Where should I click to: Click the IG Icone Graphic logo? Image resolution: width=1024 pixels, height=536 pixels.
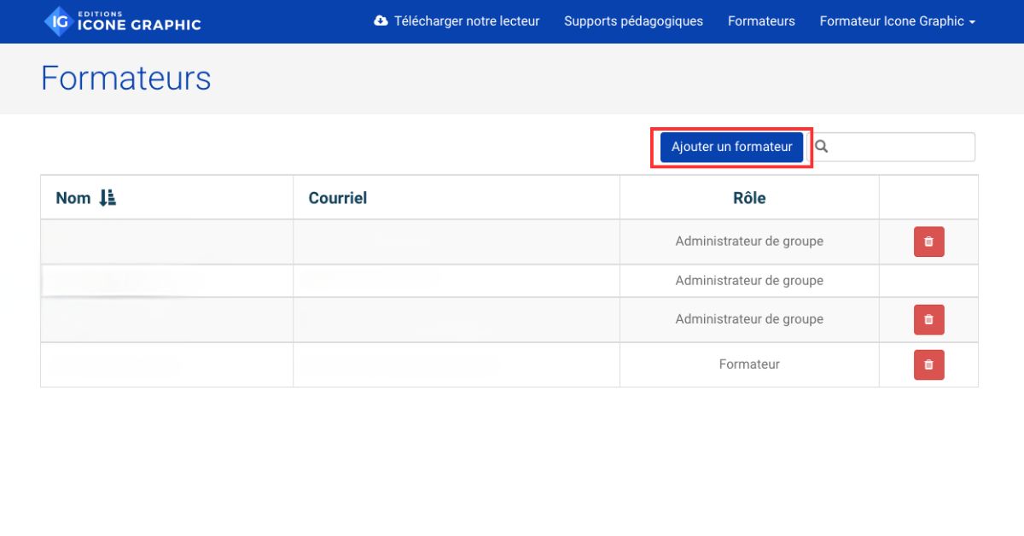[122, 21]
